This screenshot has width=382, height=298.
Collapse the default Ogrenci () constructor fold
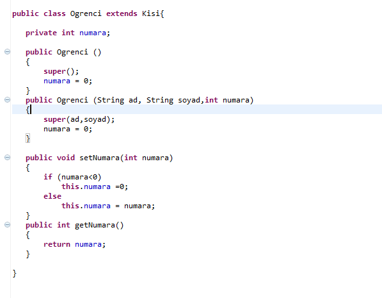(7, 52)
